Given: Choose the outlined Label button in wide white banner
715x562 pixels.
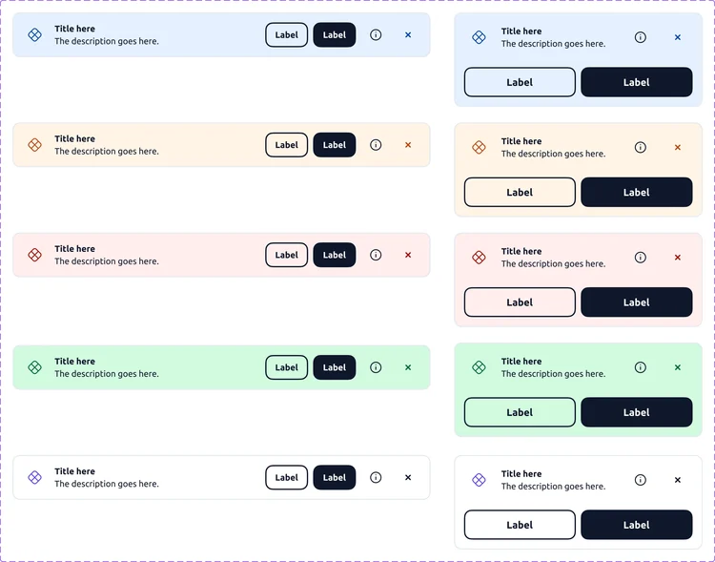Looking at the screenshot, I should tap(286, 477).
